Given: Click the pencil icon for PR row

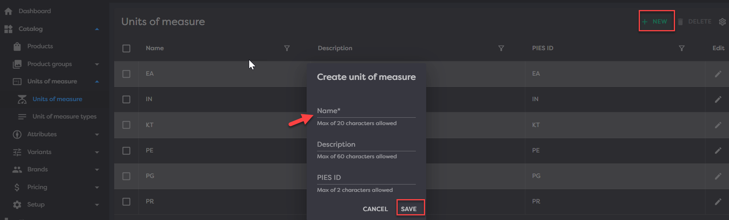Looking at the screenshot, I should coord(717,201).
